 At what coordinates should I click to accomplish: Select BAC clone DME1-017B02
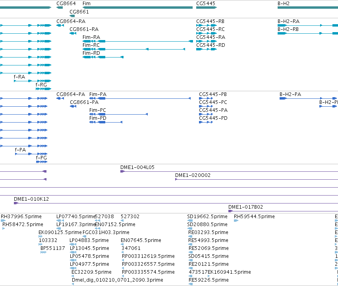(x=245, y=207)
